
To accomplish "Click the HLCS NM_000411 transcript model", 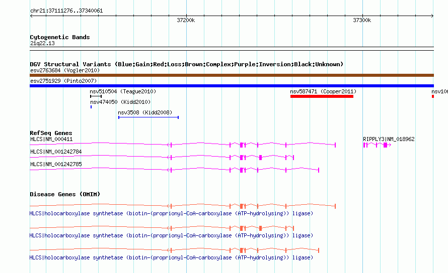I will 183,145.
